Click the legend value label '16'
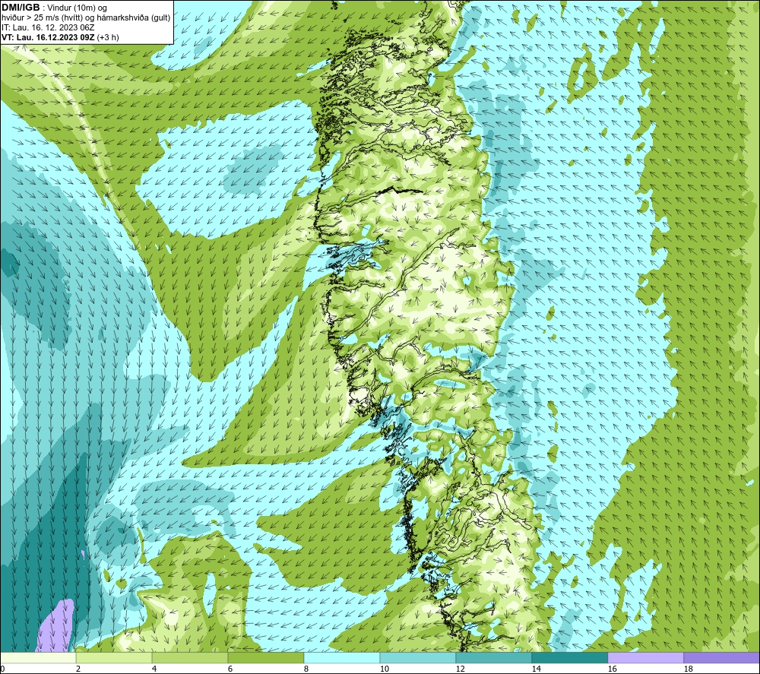 click(x=612, y=669)
